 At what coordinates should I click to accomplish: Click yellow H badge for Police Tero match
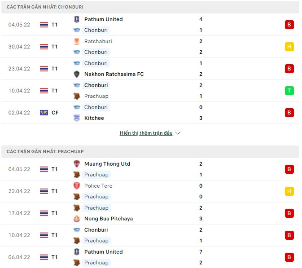tap(289, 191)
